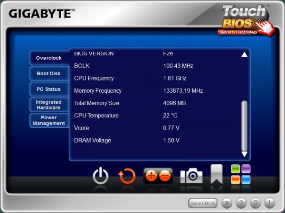This screenshot has height=213, width=285.
Task: Click the scroll up arrow
Action: pos(244,54)
